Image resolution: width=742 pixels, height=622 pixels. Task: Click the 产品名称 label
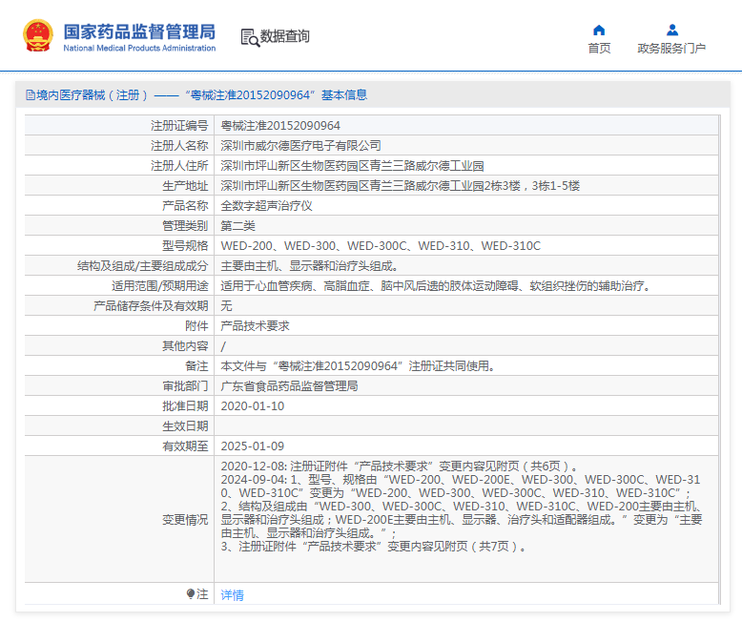185,206
